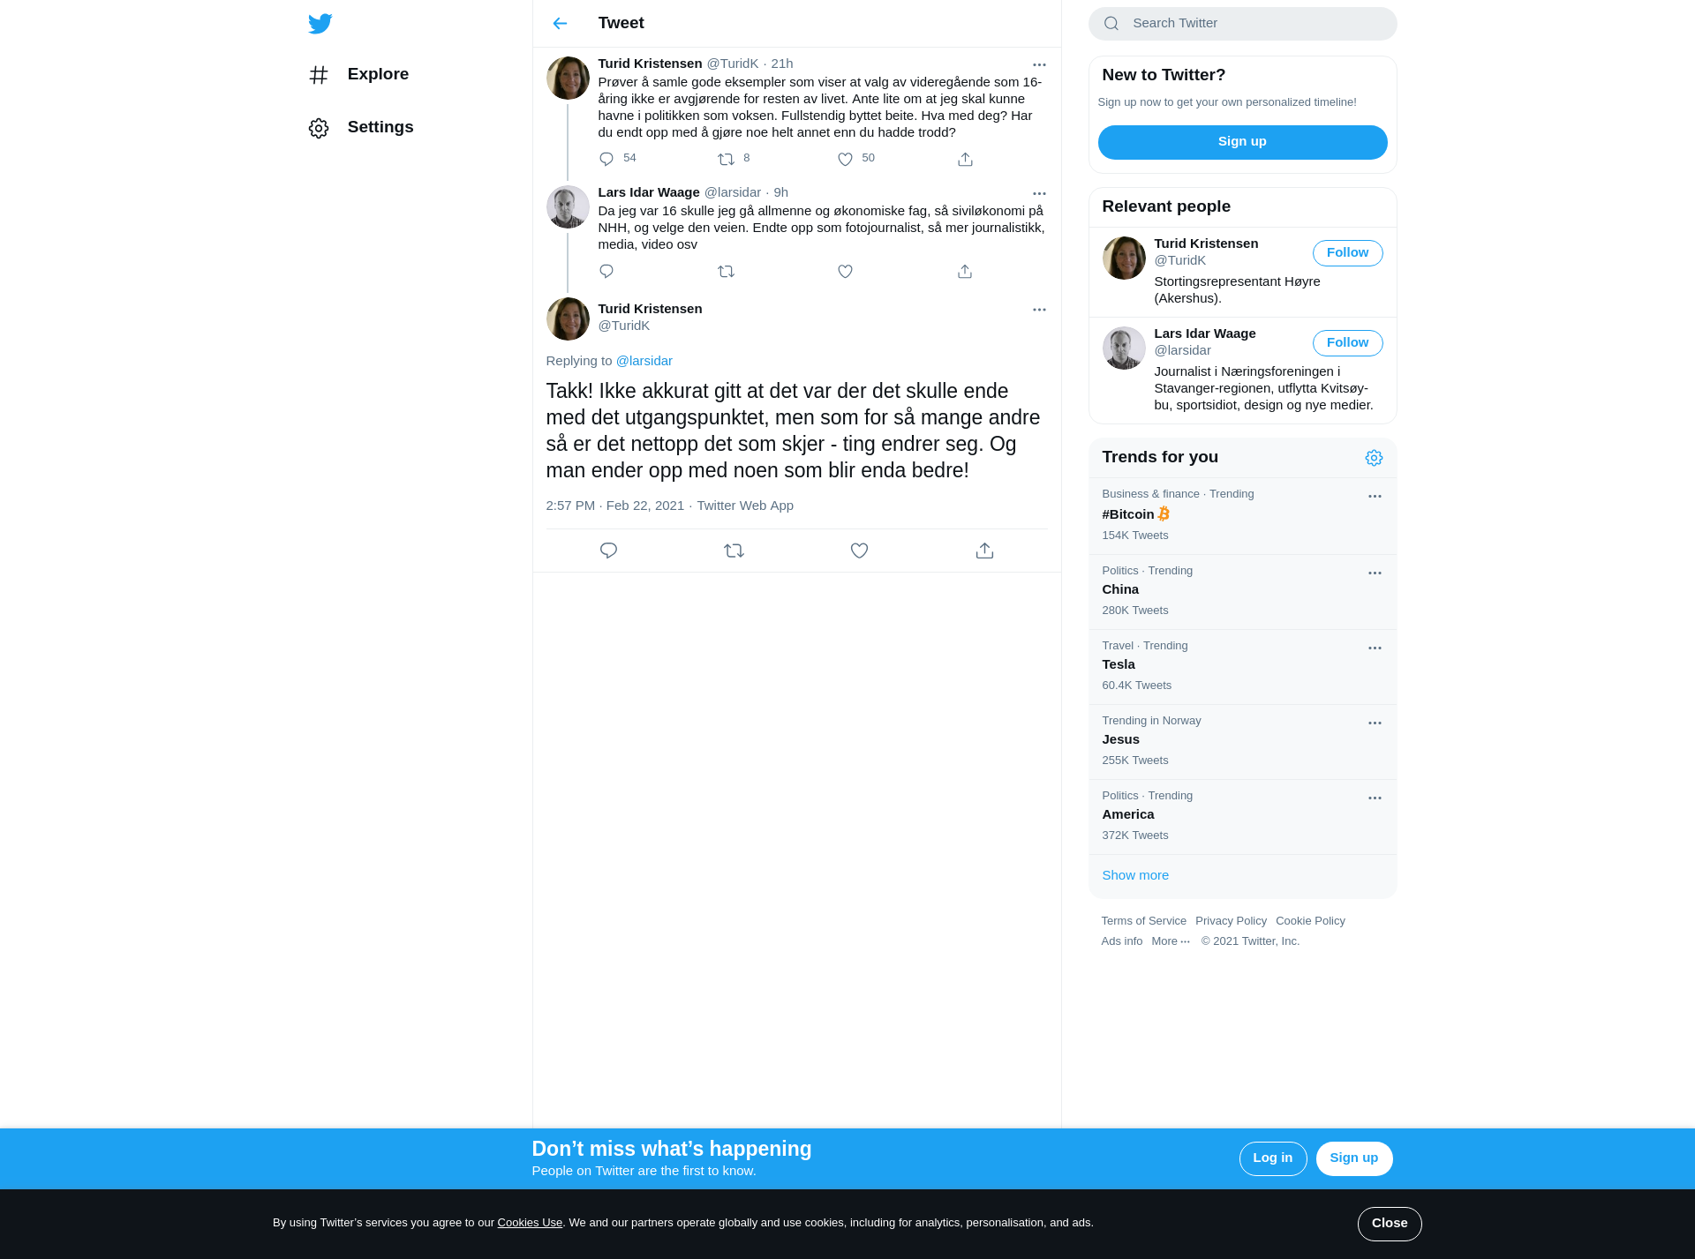Open more options on the Tesla trend
The height and width of the screenshot is (1259, 1695).
[1375, 648]
